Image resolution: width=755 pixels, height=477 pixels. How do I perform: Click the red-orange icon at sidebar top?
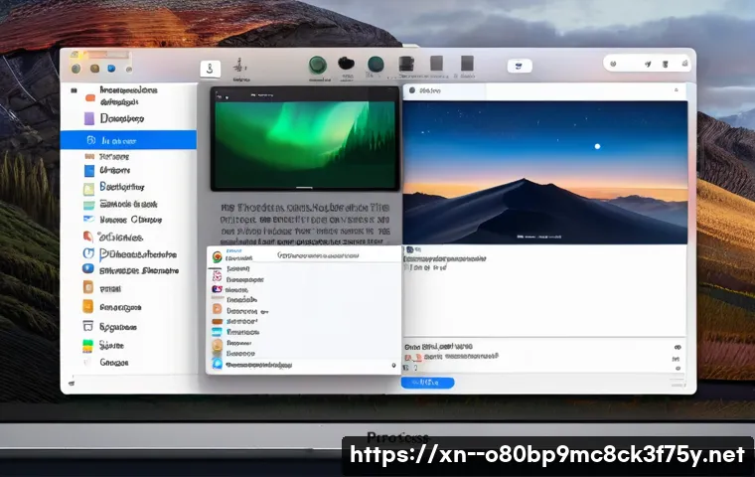click(x=90, y=97)
